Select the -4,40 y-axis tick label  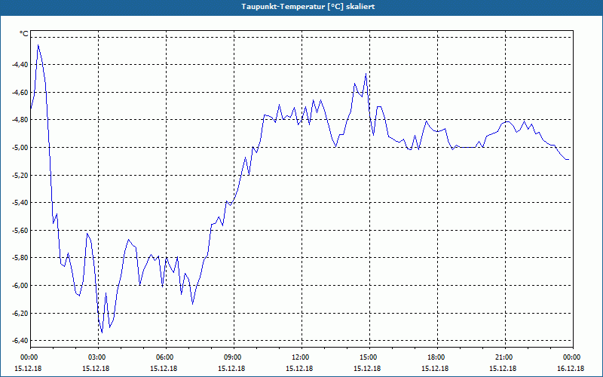pyautogui.click(x=20, y=65)
